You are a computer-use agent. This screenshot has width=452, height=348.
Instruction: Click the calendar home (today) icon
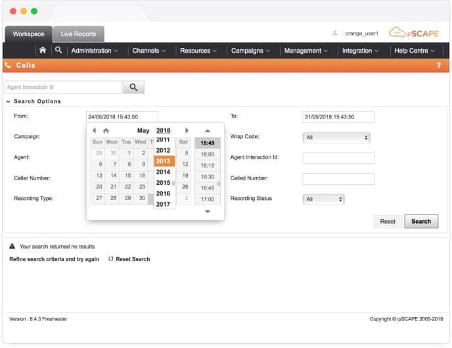(x=106, y=130)
